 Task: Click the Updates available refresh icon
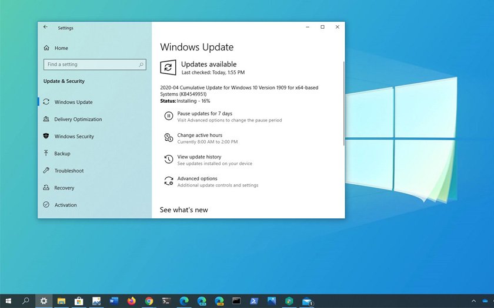click(x=168, y=67)
